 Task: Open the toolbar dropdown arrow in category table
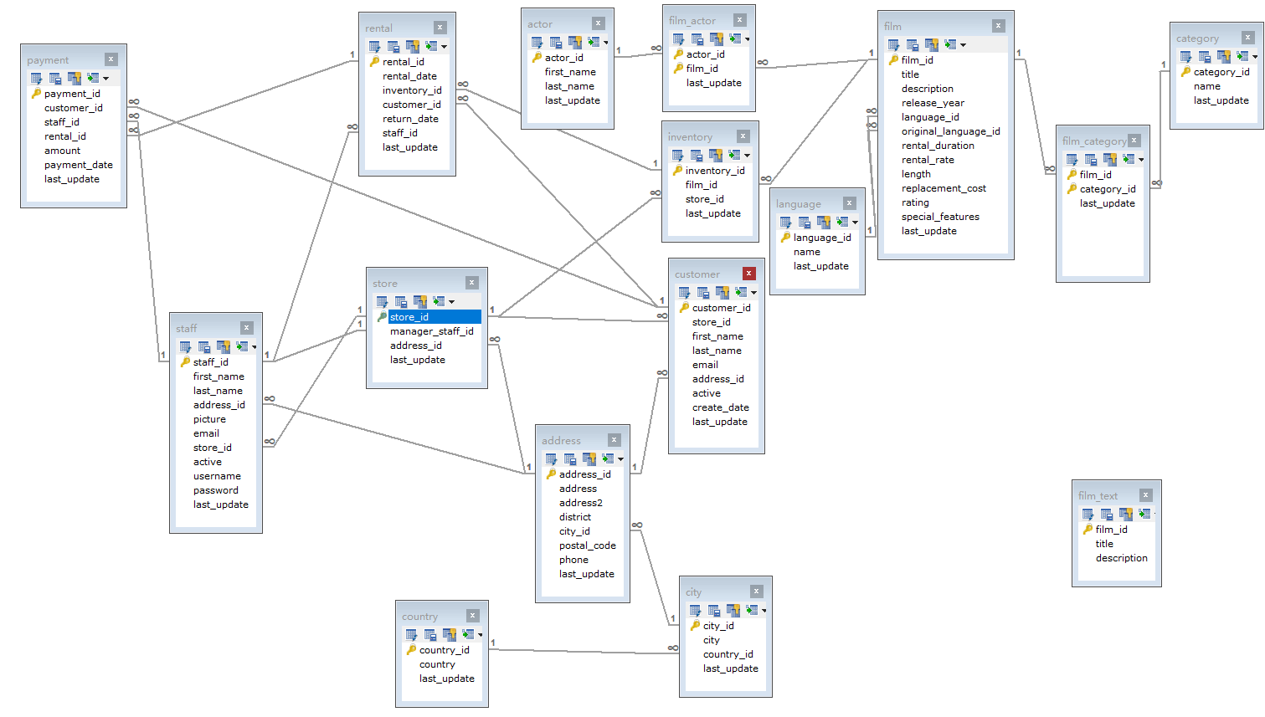pos(1254,57)
